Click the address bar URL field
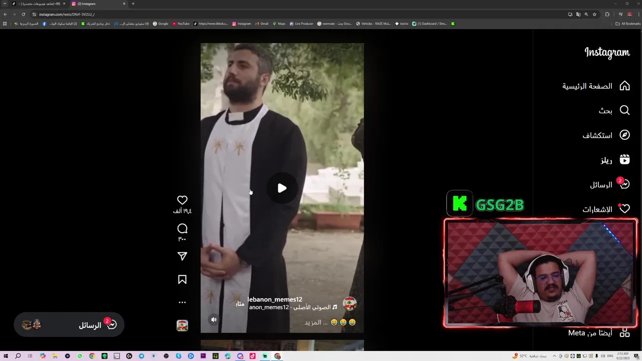The image size is (642, 361). coord(301,14)
